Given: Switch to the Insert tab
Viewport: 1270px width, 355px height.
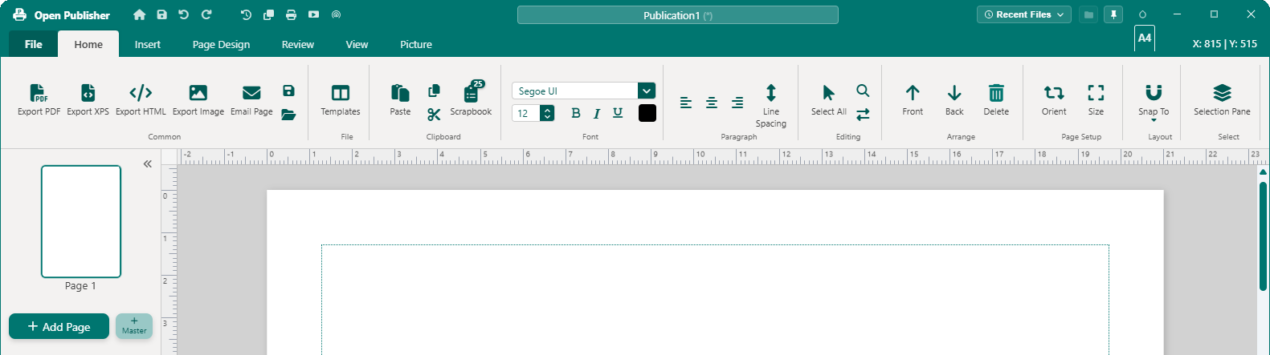Looking at the screenshot, I should coord(148,44).
